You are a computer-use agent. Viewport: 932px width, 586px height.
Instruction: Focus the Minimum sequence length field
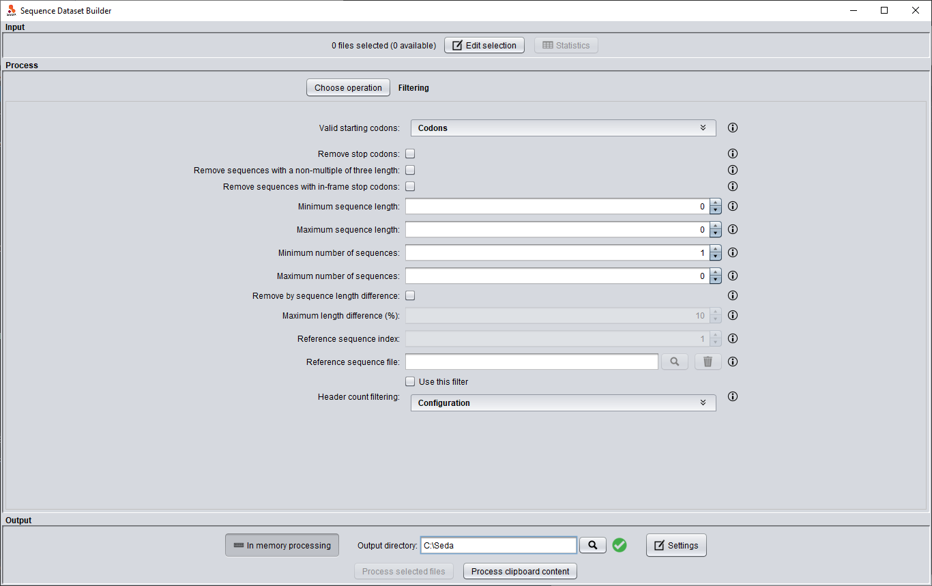[557, 206]
